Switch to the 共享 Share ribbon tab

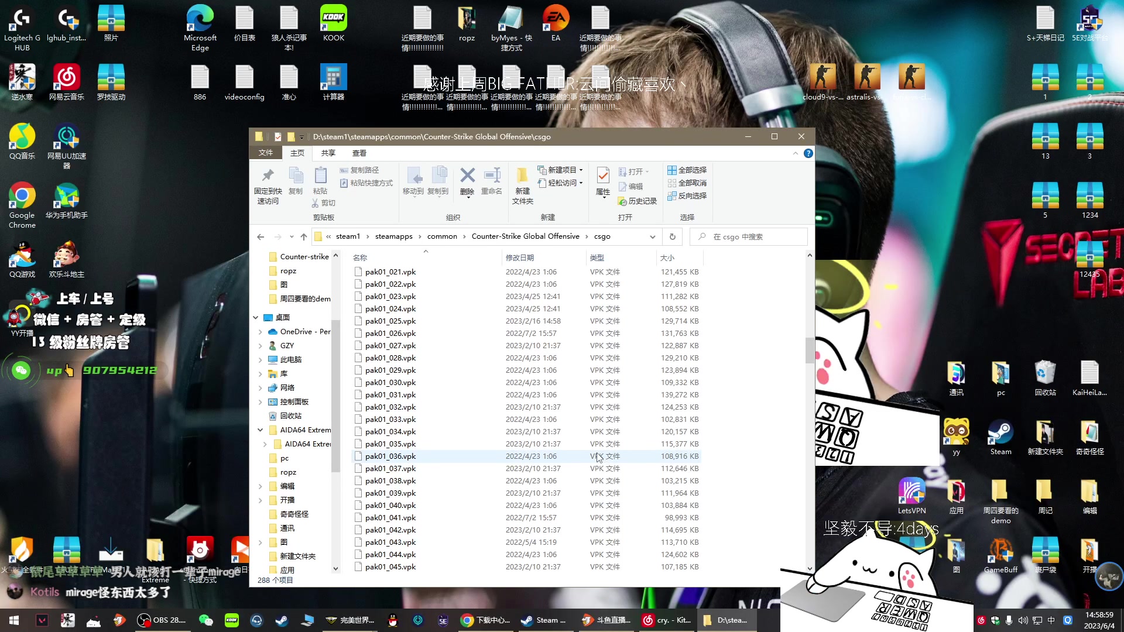(328, 153)
